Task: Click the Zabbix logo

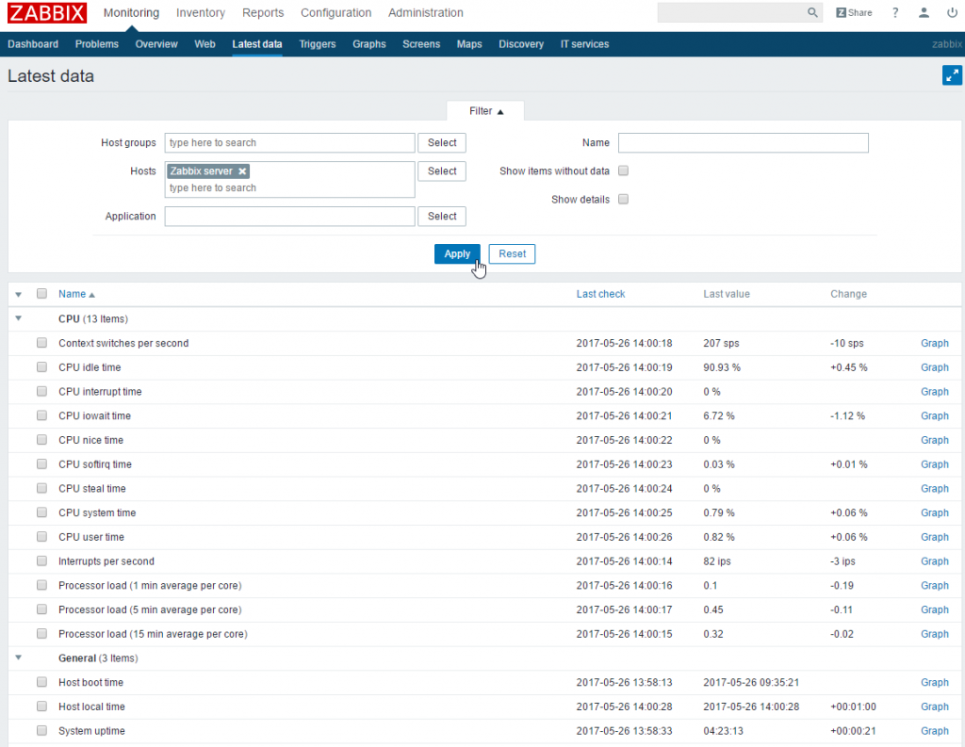Action: click(x=47, y=12)
